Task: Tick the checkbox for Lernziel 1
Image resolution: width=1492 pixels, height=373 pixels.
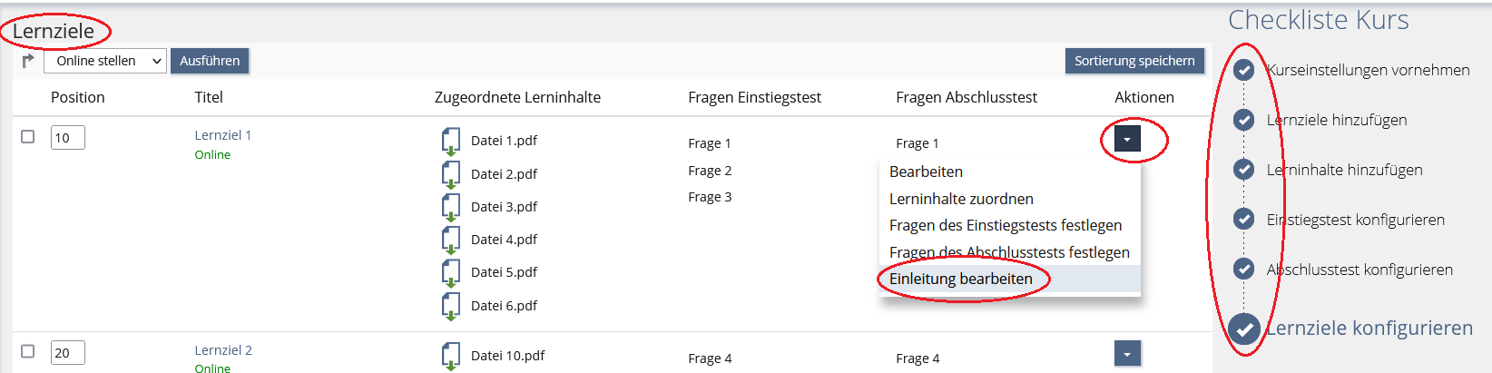Action: [x=28, y=136]
